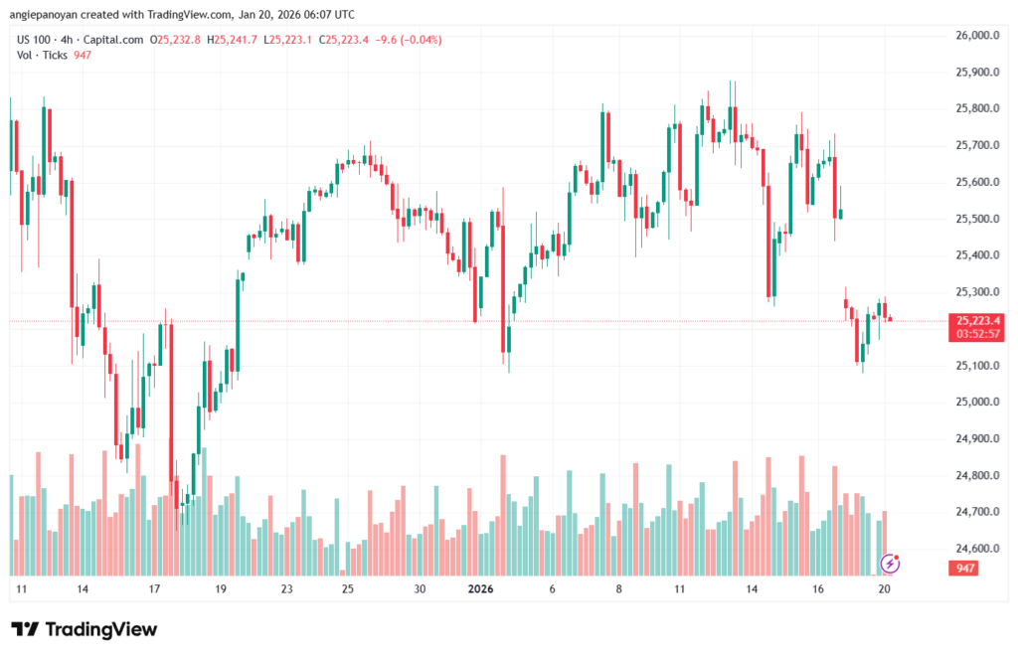Select the Vol · Ticks indicator label
This screenshot has width=1018, height=657.
tap(43, 55)
